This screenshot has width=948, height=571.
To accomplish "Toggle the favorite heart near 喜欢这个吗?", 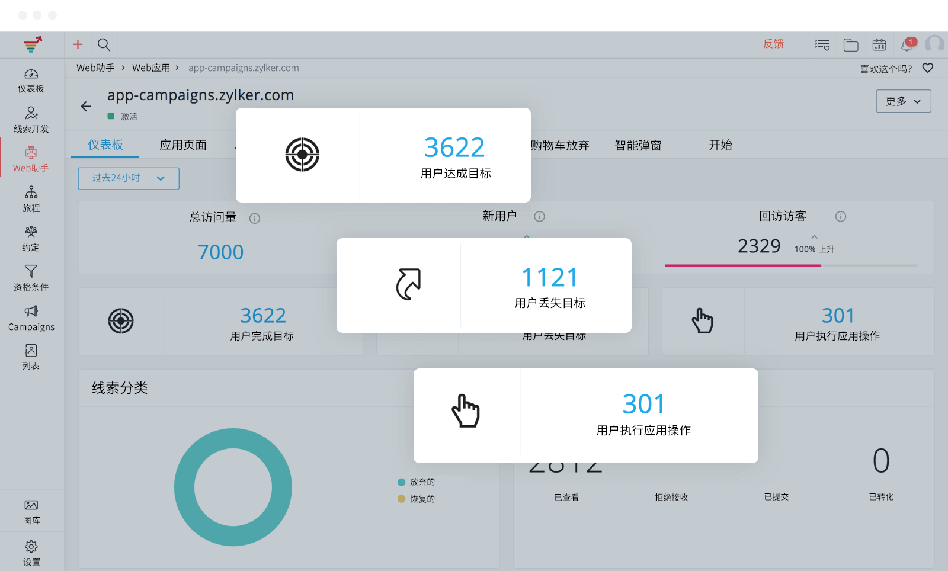I will 928,68.
